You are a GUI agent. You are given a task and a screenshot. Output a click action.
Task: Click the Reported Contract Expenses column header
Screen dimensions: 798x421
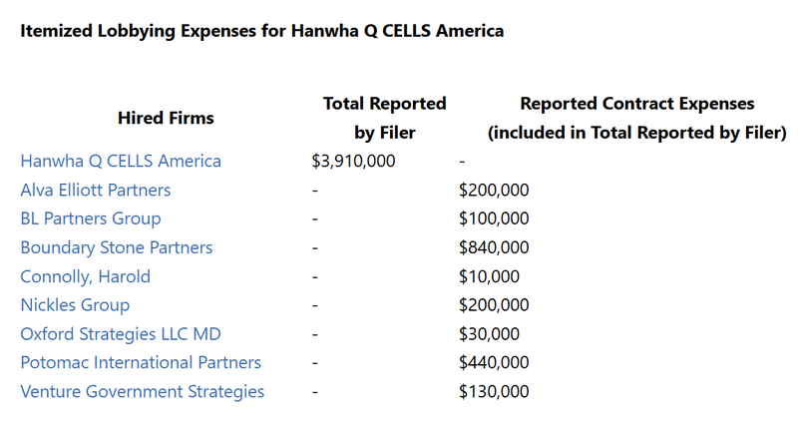[x=636, y=118]
